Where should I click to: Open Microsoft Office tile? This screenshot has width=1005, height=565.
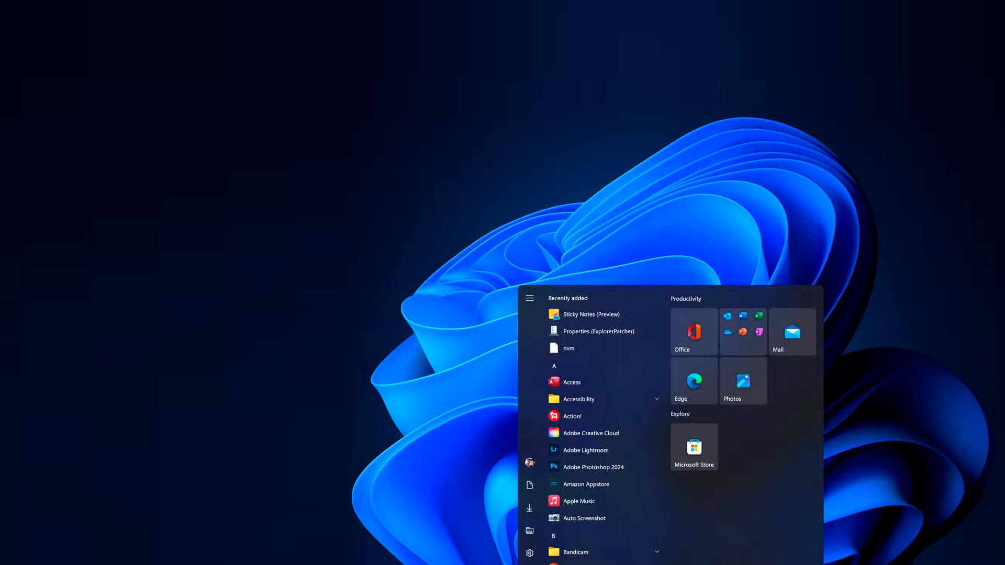(x=694, y=332)
